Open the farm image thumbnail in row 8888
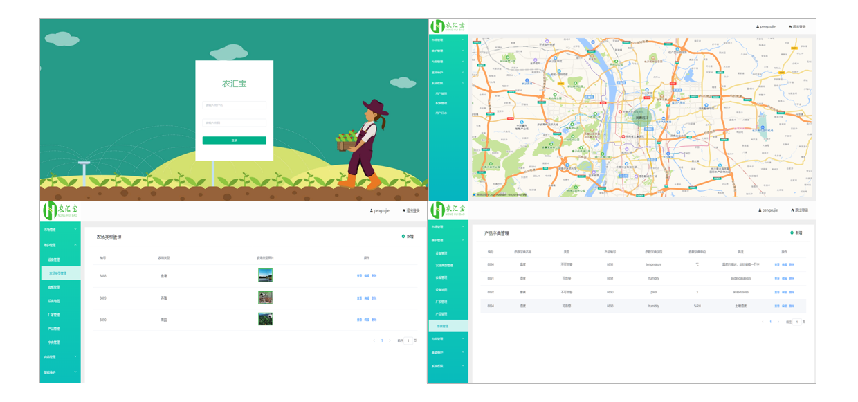 (265, 275)
